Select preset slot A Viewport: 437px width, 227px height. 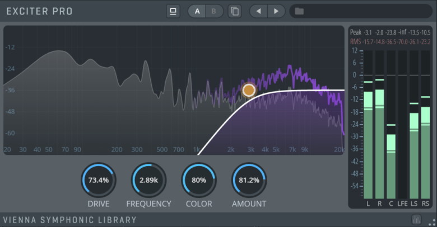click(x=197, y=11)
